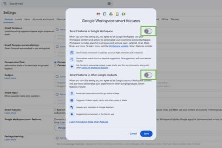Click the Google Calendar icon in dialog header

pos(105,14)
